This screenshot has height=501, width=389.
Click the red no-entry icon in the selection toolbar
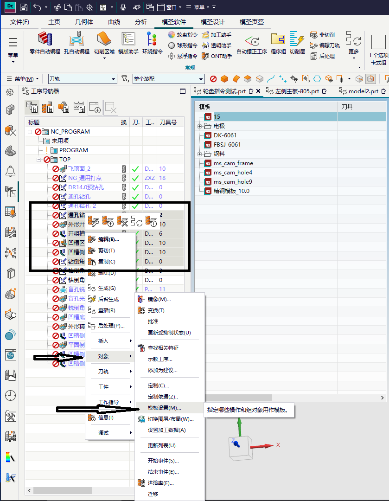coord(213,78)
